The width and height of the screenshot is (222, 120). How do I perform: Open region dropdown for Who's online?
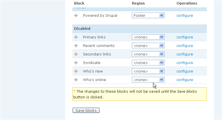point(148,80)
